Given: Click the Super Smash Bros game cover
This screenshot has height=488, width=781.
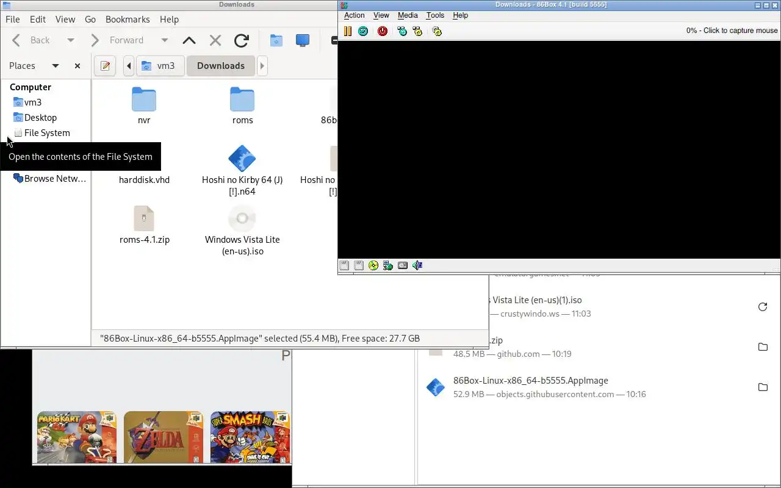Looking at the screenshot, I should (x=250, y=437).
